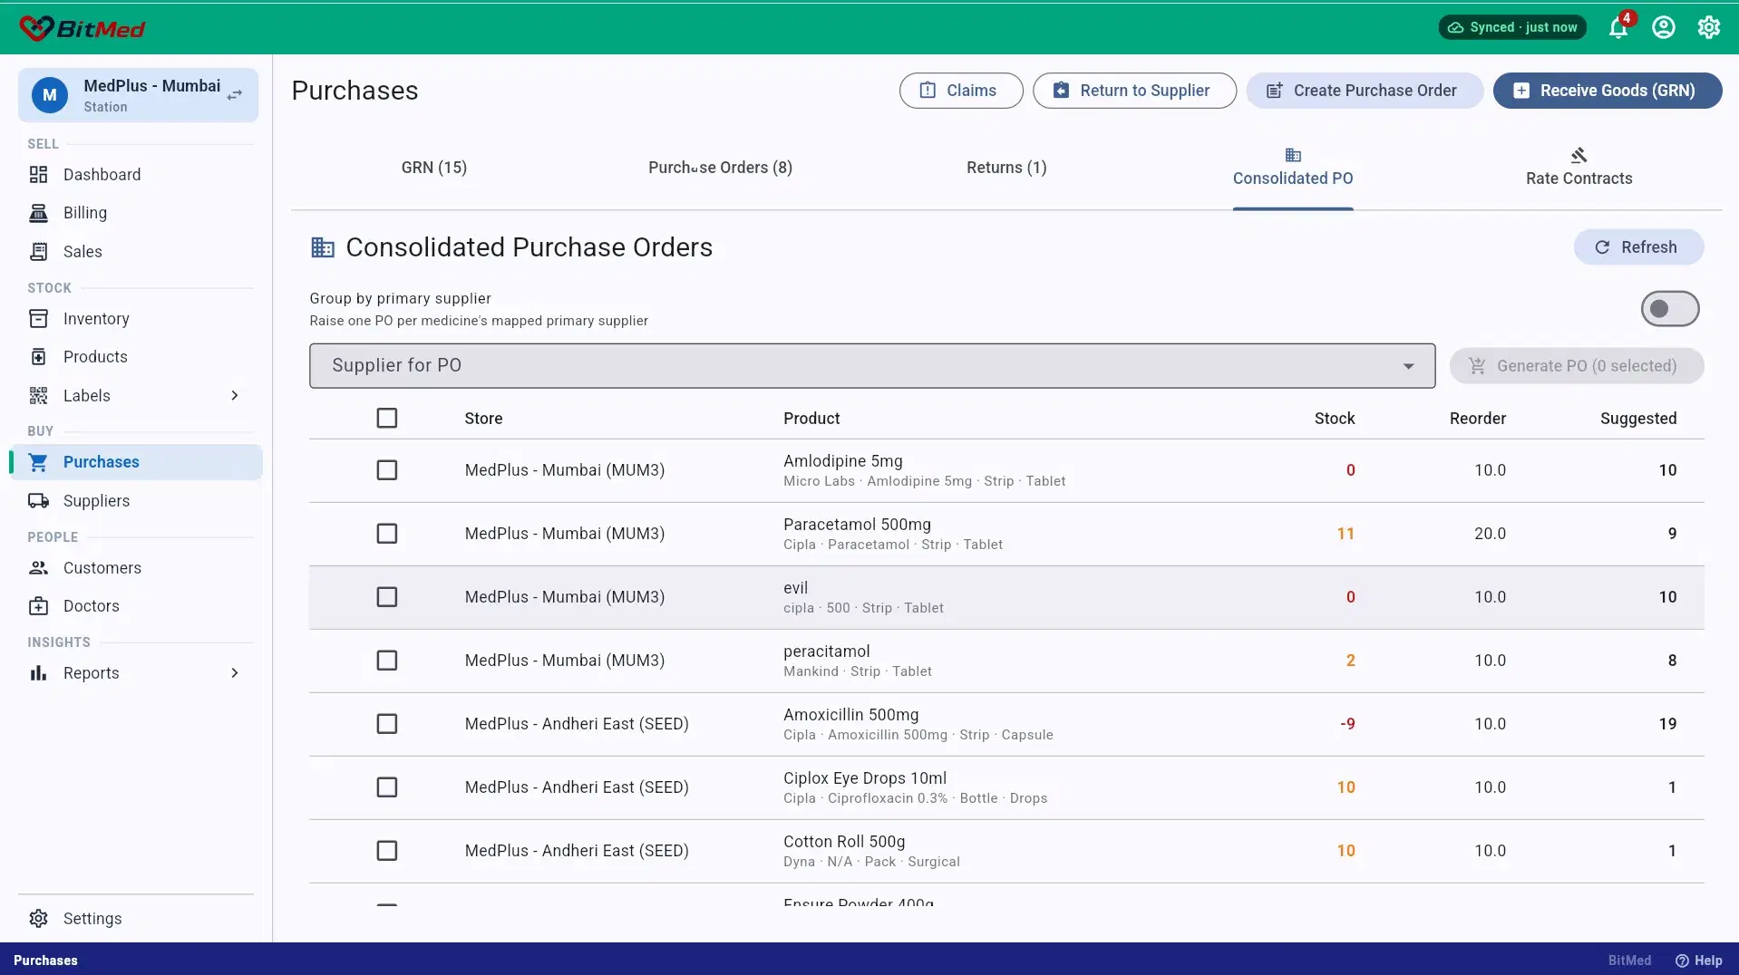
Task: Click the Inventory box icon
Action: [38, 319]
